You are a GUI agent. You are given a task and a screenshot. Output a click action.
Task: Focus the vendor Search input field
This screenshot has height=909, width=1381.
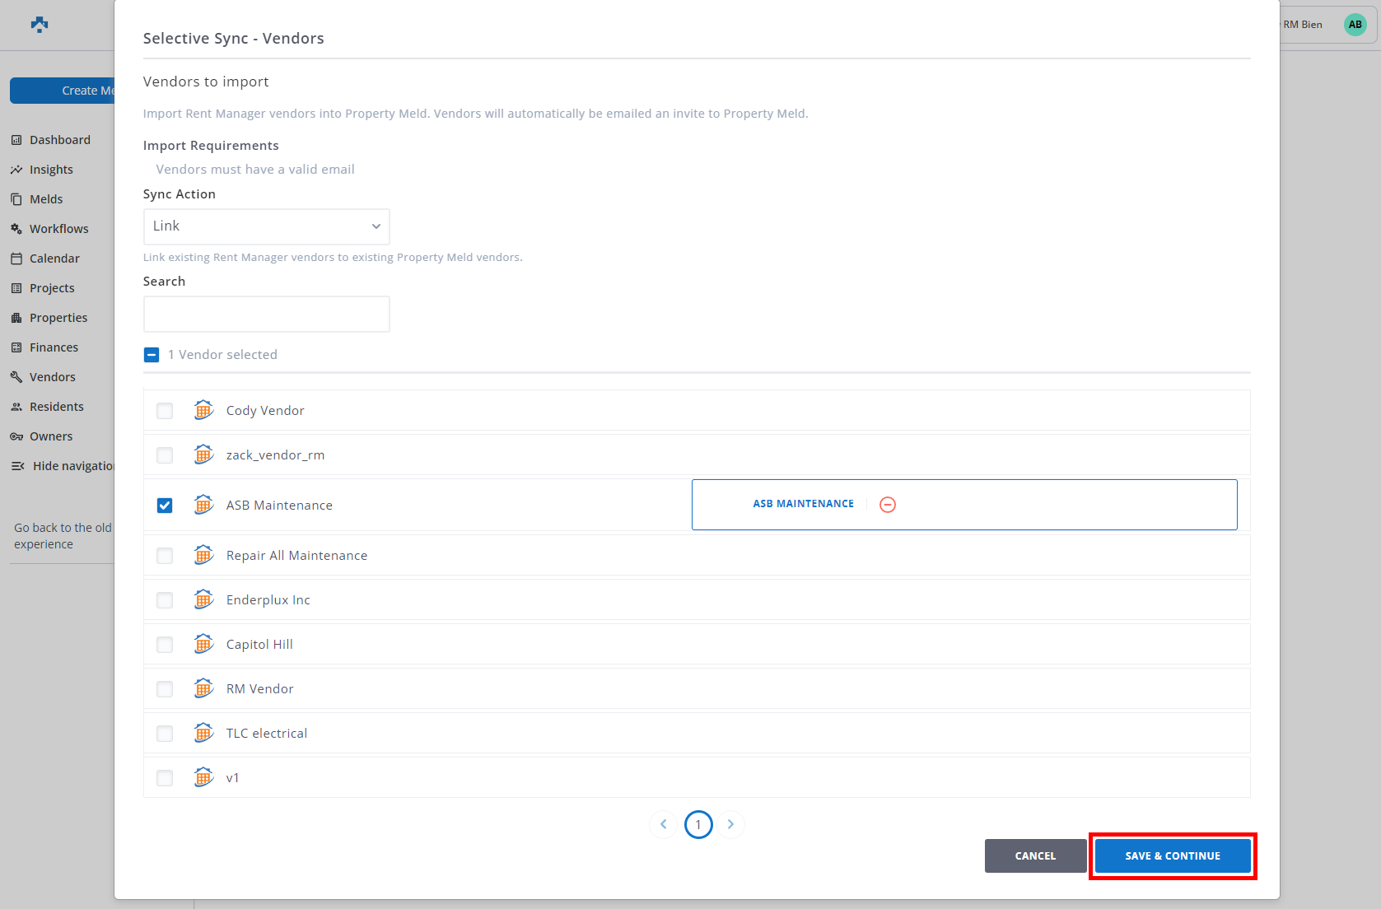tap(266, 315)
